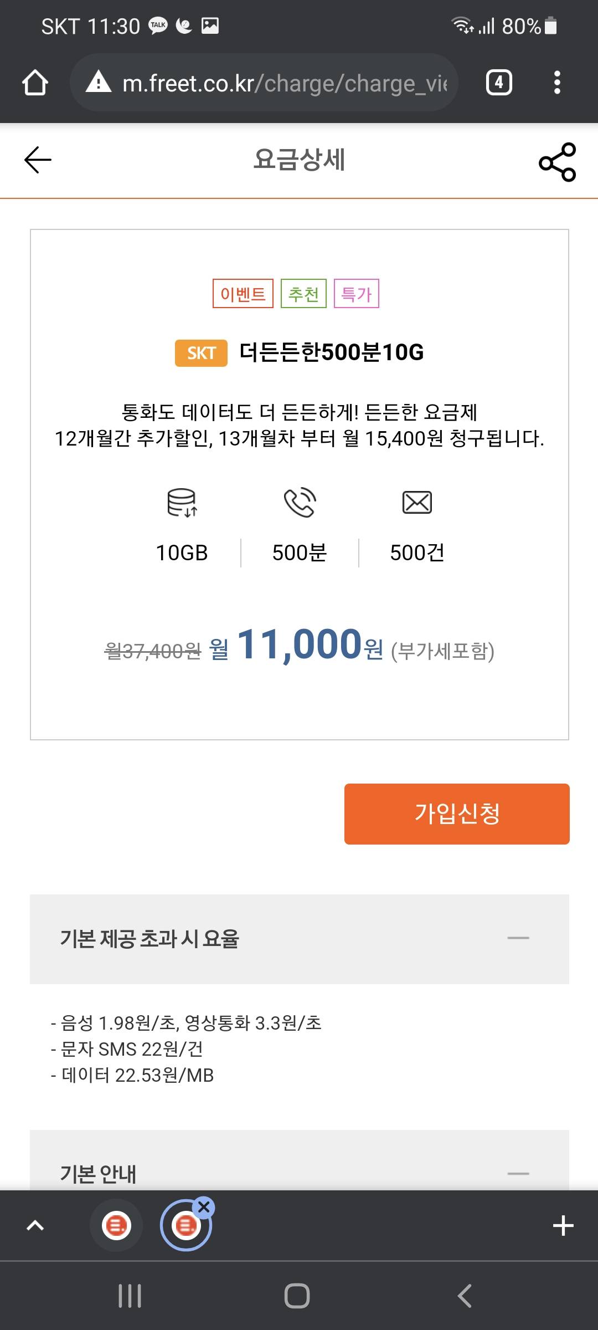598x1330 pixels.
Task: Tap the 이벤트 tag
Action: pyautogui.click(x=243, y=294)
